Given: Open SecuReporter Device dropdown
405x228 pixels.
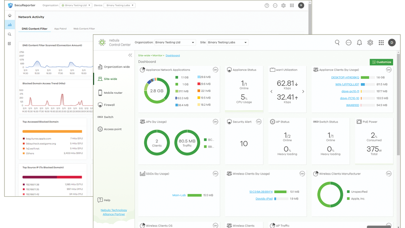Looking at the screenshot, I should [x=119, y=6].
